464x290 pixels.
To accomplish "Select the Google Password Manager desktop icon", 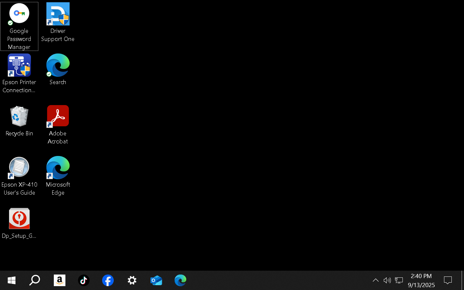I will tap(19, 26).
